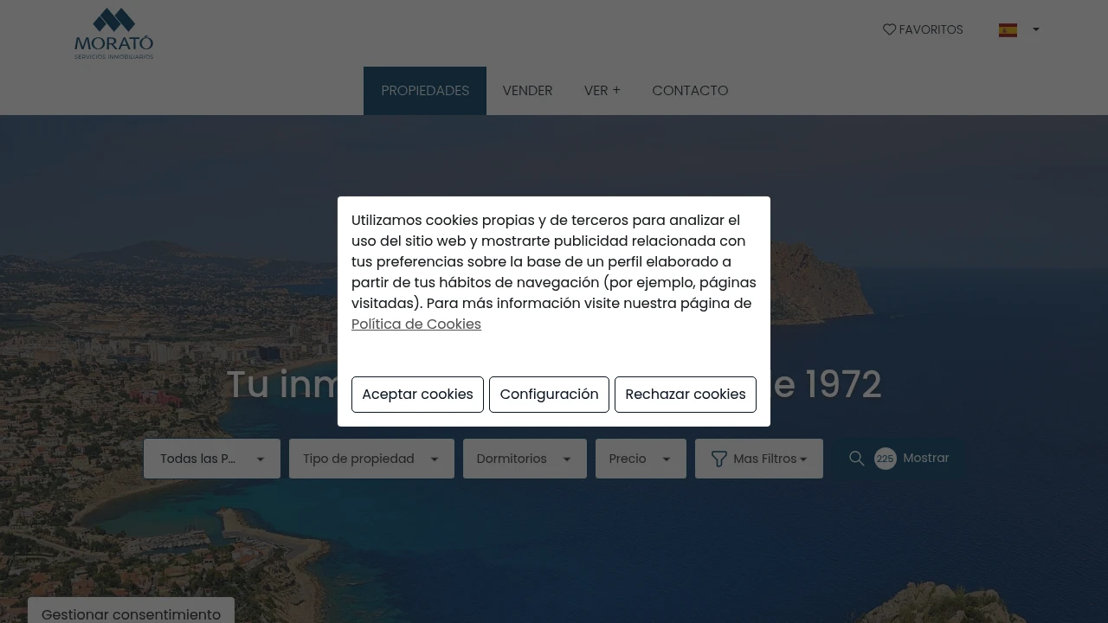Click the Spanish flag icon
This screenshot has width=1108, height=623.
pos(1008,30)
